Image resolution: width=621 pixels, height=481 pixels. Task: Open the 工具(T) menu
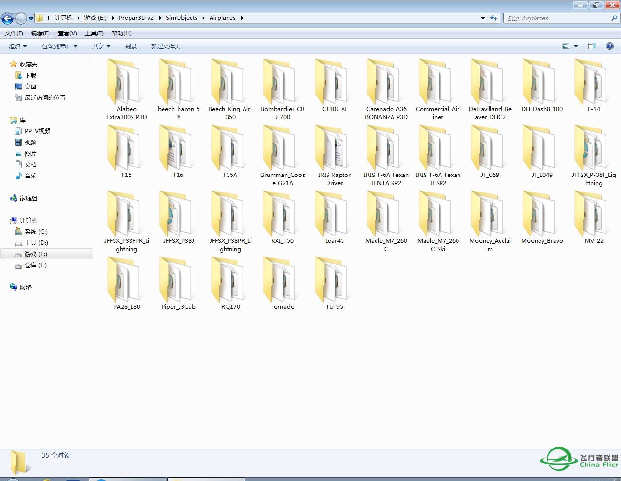[x=94, y=33]
